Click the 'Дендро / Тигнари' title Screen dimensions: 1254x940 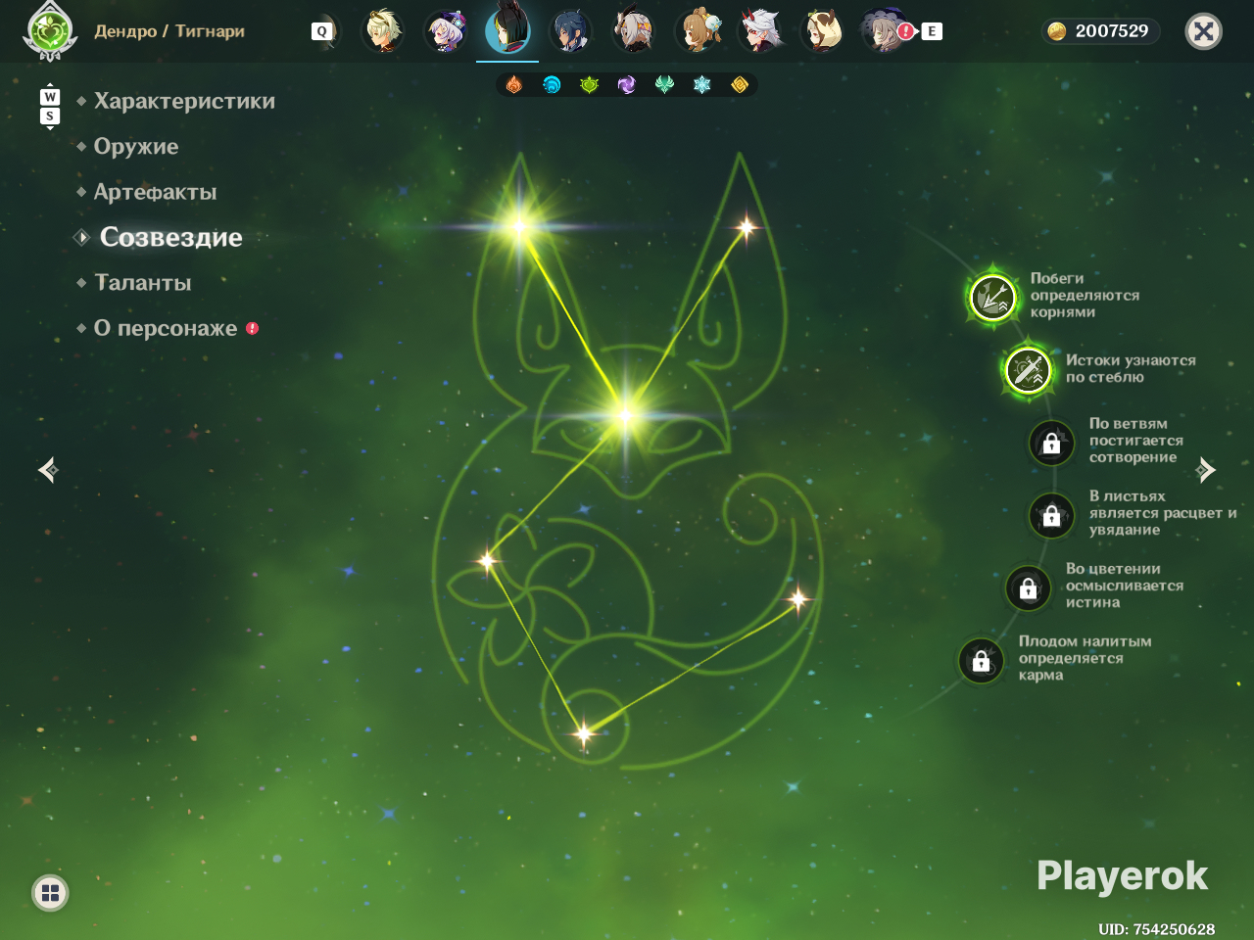tap(169, 31)
